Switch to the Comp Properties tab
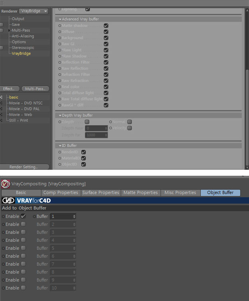Image resolution: width=249 pixels, height=301 pixels. (61, 192)
